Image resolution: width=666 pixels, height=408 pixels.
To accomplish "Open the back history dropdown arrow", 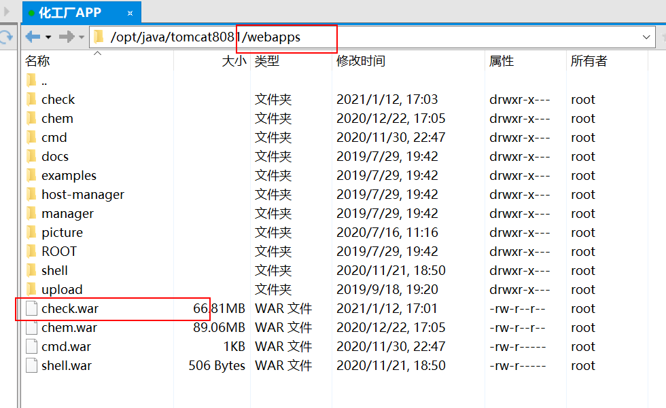I will click(x=48, y=37).
